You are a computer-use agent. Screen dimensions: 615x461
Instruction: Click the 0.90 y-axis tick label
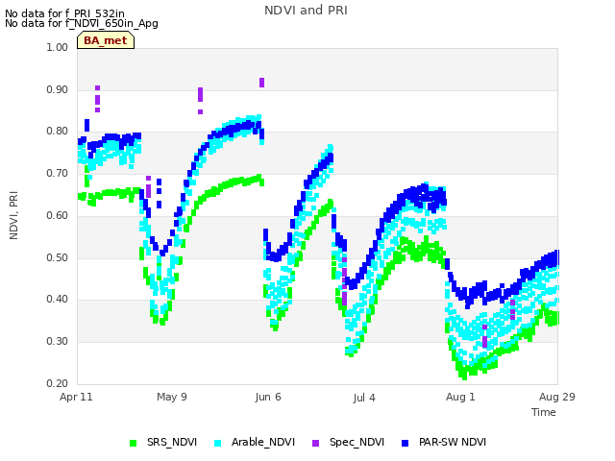(58, 89)
